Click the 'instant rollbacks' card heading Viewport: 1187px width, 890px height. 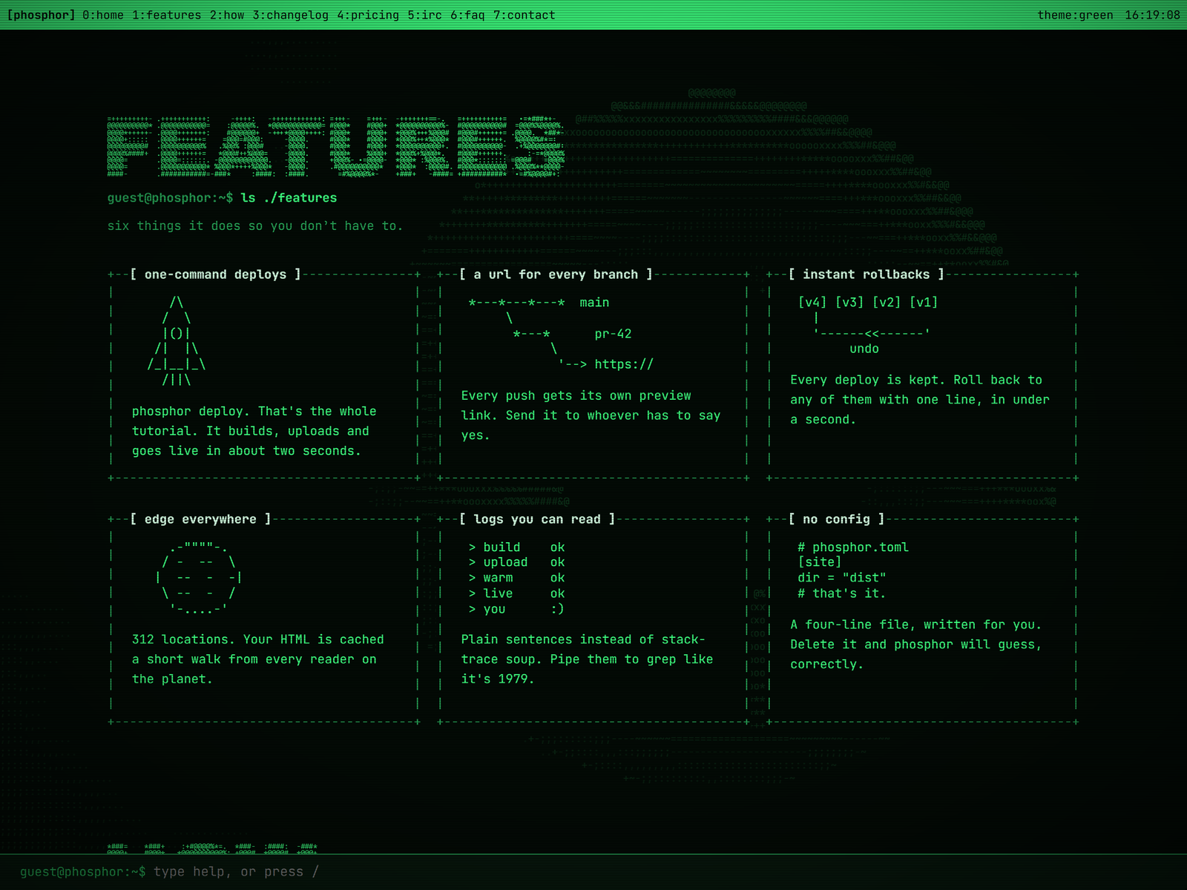866,274
